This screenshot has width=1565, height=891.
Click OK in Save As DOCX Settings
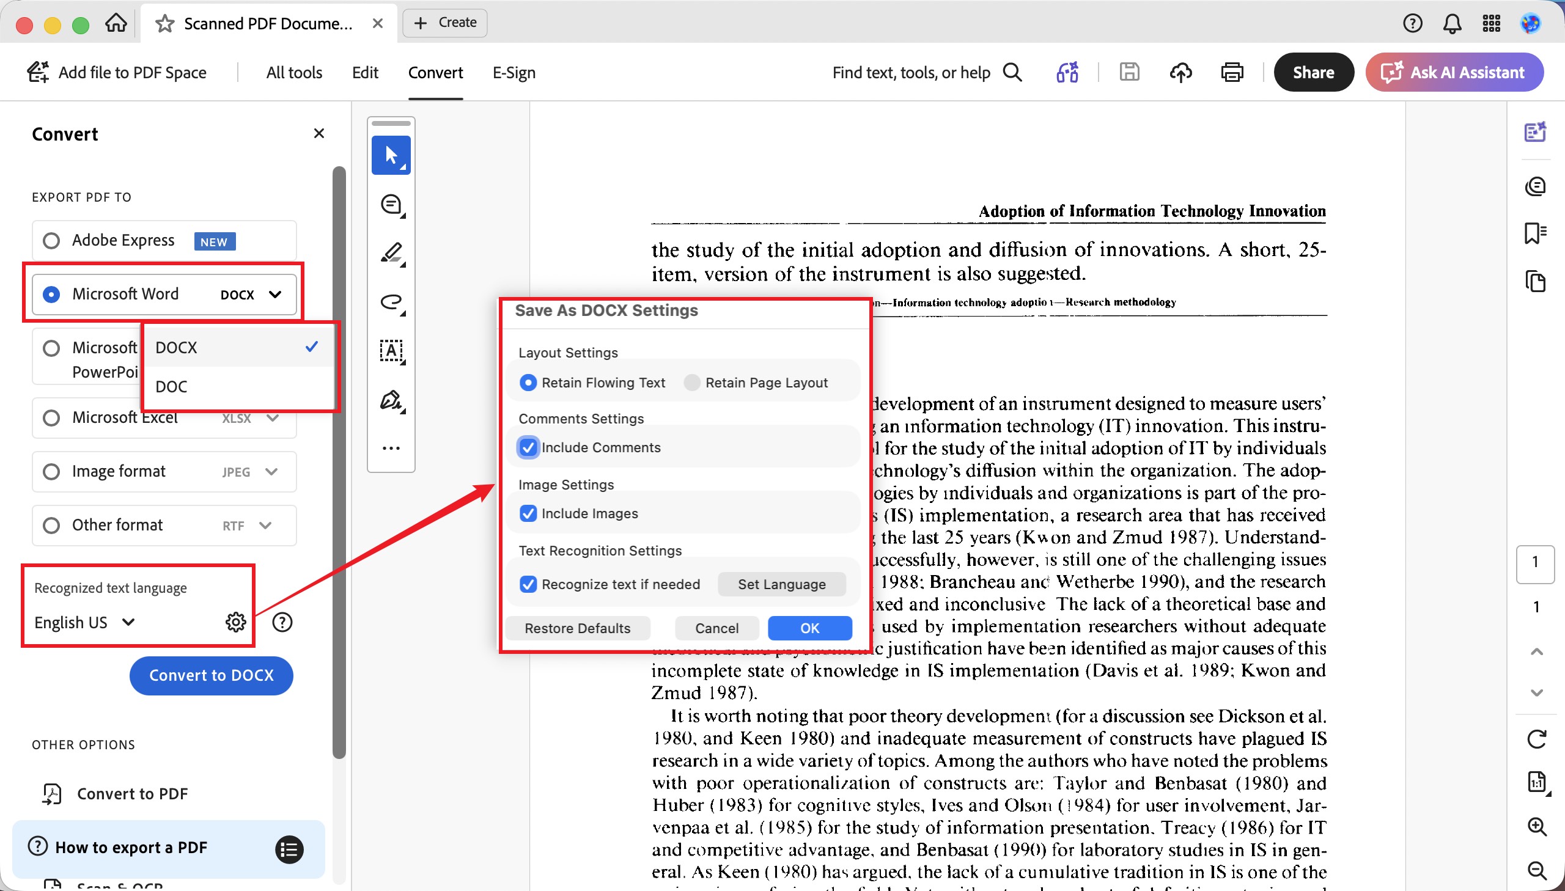810,628
